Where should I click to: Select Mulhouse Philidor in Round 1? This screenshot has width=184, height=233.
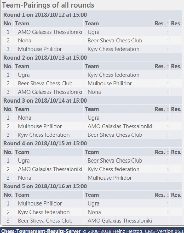[x=40, y=49]
